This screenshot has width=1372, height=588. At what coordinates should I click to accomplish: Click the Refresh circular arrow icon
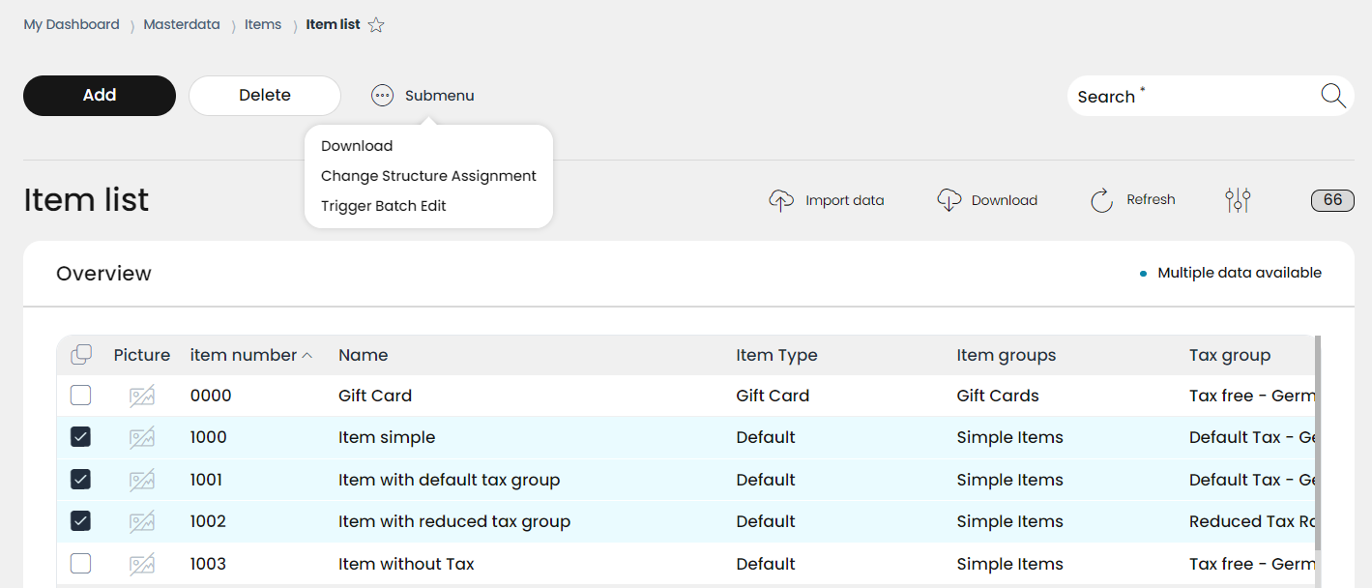(x=1102, y=200)
